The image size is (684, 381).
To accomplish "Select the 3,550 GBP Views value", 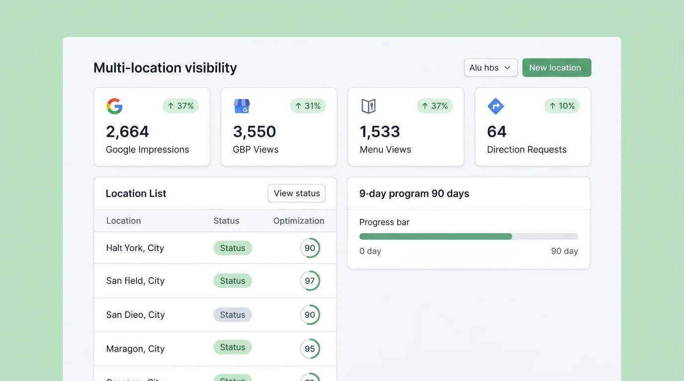I will click(255, 131).
